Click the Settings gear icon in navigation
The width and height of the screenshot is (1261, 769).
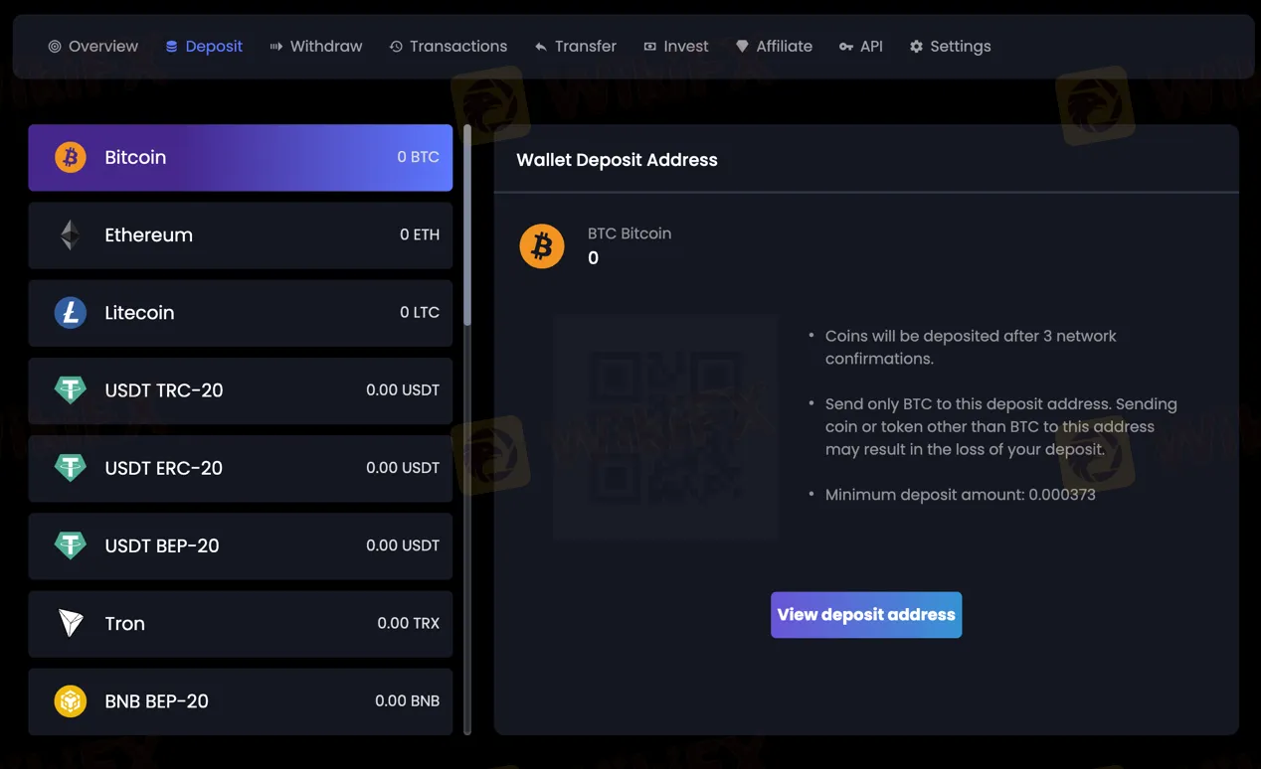914,46
